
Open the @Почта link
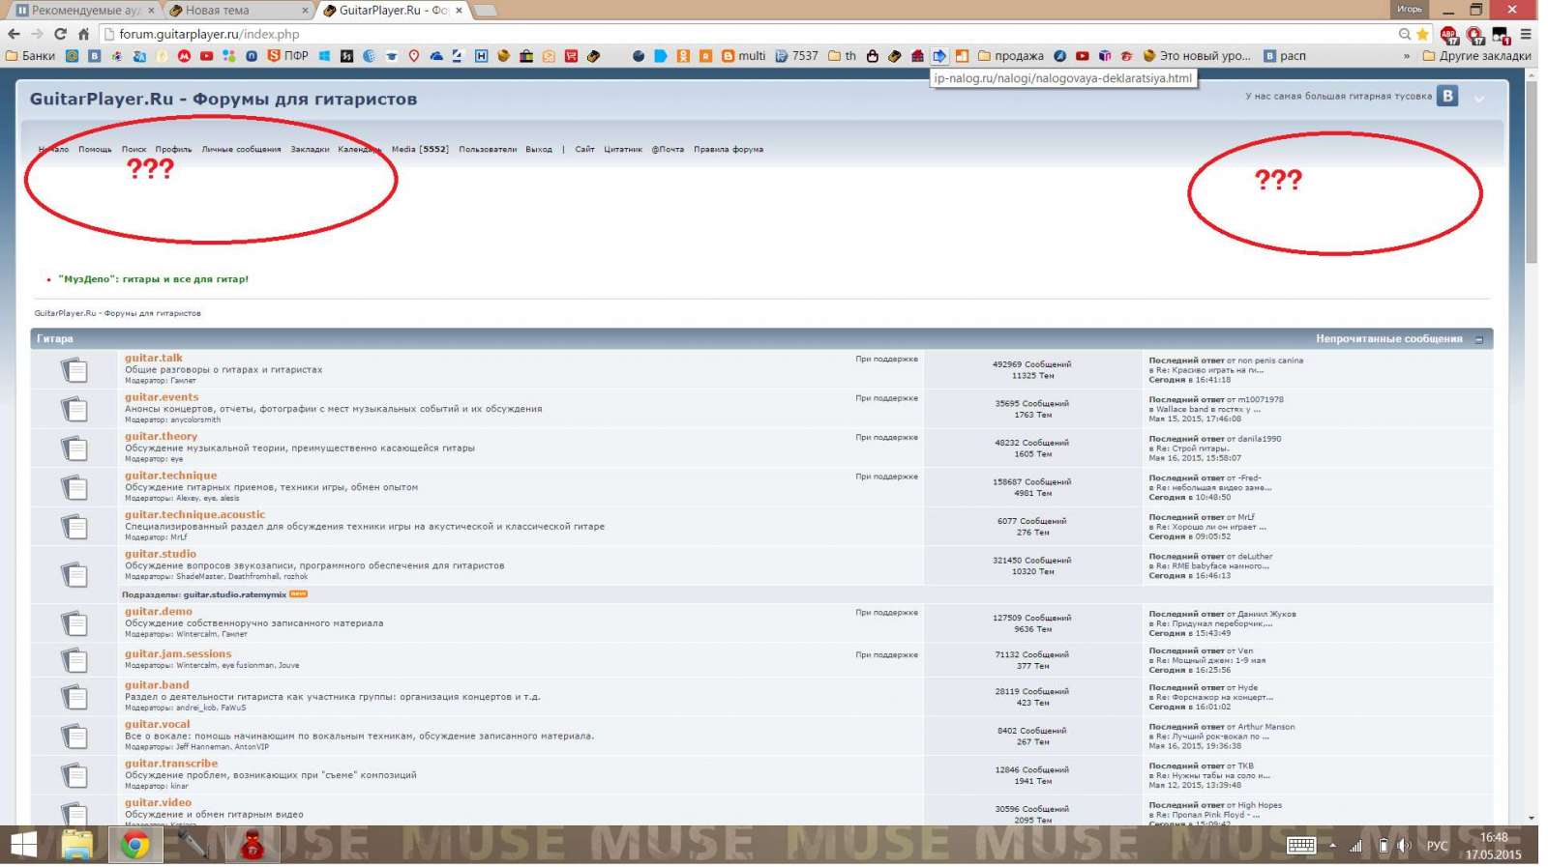coord(668,150)
